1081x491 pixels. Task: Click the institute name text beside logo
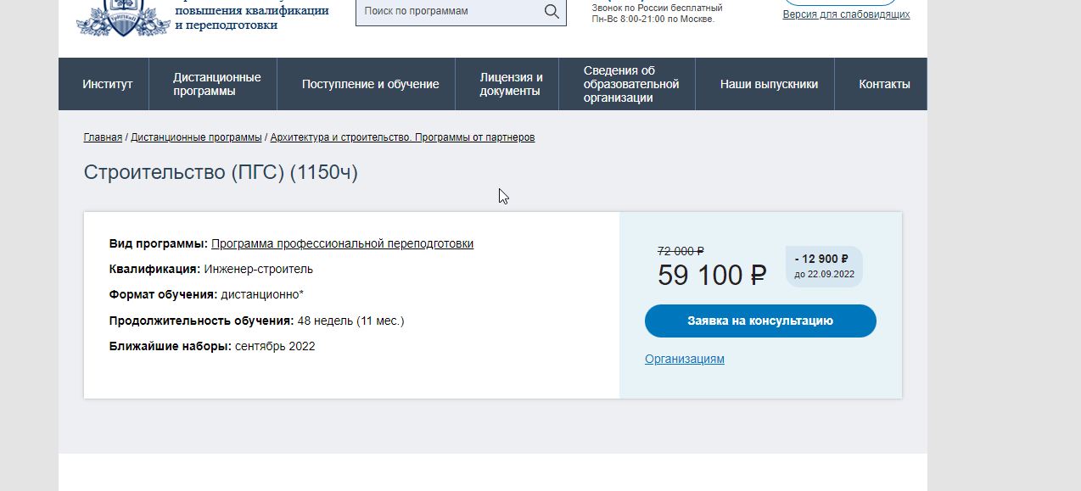pos(251,18)
